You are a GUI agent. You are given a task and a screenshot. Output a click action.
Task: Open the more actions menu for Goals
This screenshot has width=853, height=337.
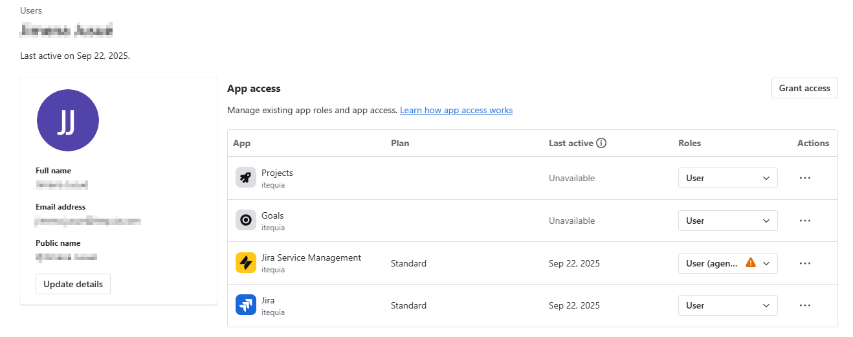(x=805, y=221)
